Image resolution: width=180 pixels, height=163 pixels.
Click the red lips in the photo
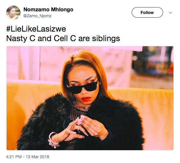[x=86, y=99]
